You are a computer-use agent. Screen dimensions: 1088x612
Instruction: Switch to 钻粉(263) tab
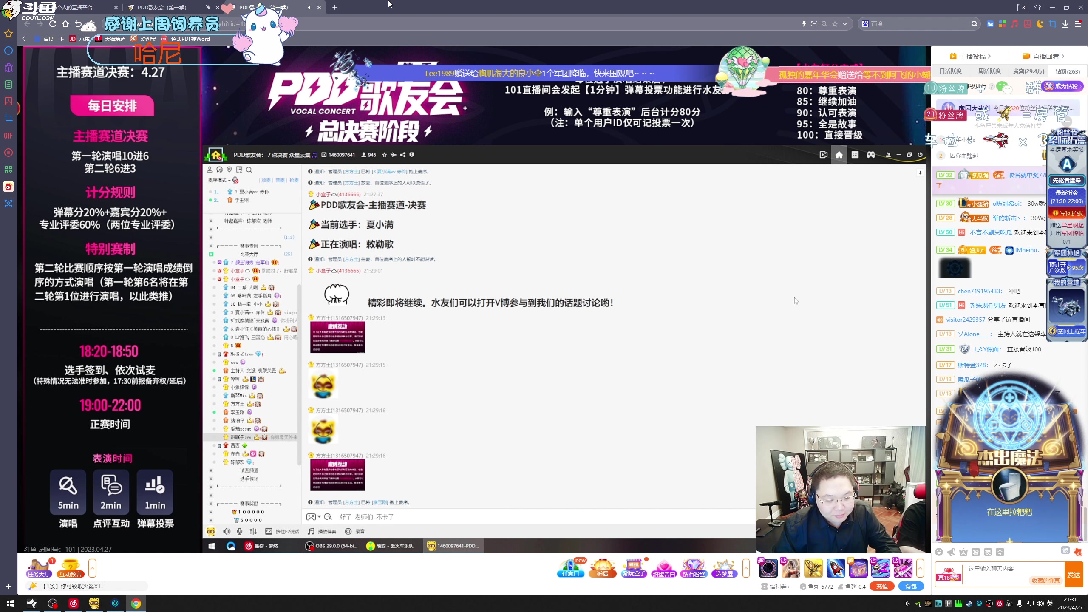click(1068, 71)
